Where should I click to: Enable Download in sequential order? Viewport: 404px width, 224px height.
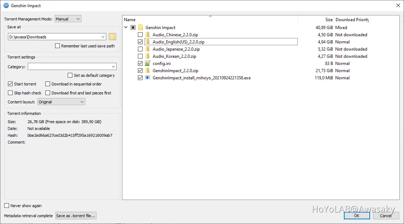48,84
